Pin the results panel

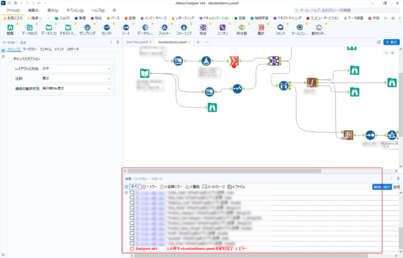398,179
